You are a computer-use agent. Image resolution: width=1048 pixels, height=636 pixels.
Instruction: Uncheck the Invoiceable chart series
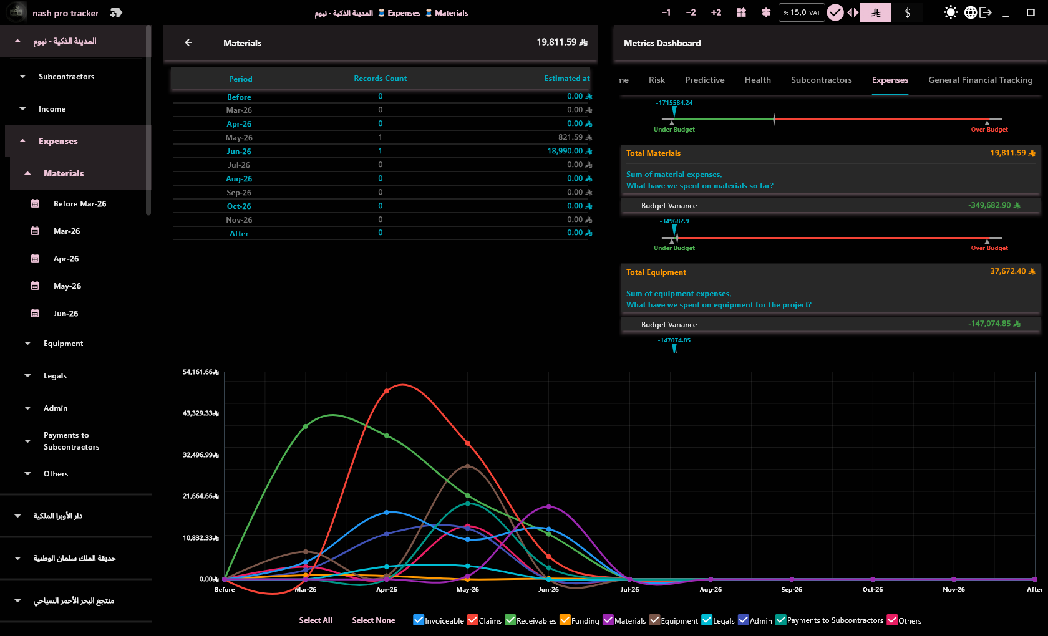point(419,620)
